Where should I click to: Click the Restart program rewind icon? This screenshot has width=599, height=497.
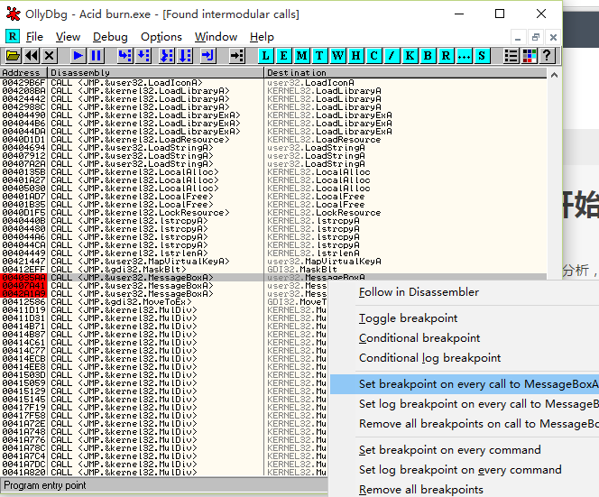coord(32,56)
